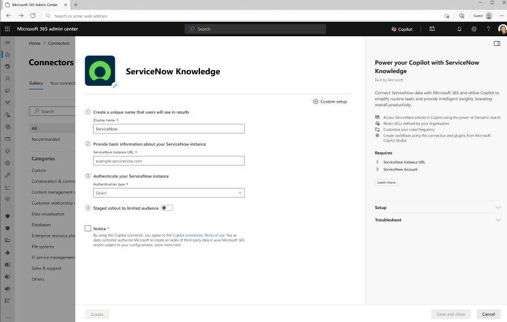Toggle Staged rollout to limited audience
The height and width of the screenshot is (322, 507).
pyautogui.click(x=167, y=208)
